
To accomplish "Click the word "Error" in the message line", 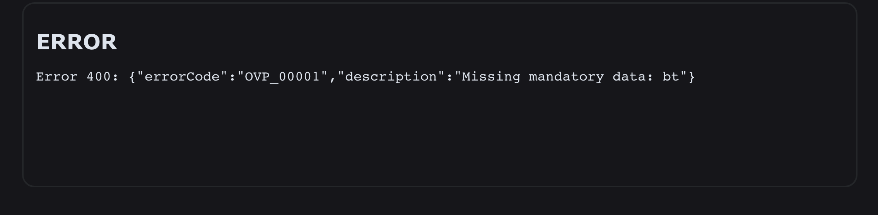I will point(56,77).
